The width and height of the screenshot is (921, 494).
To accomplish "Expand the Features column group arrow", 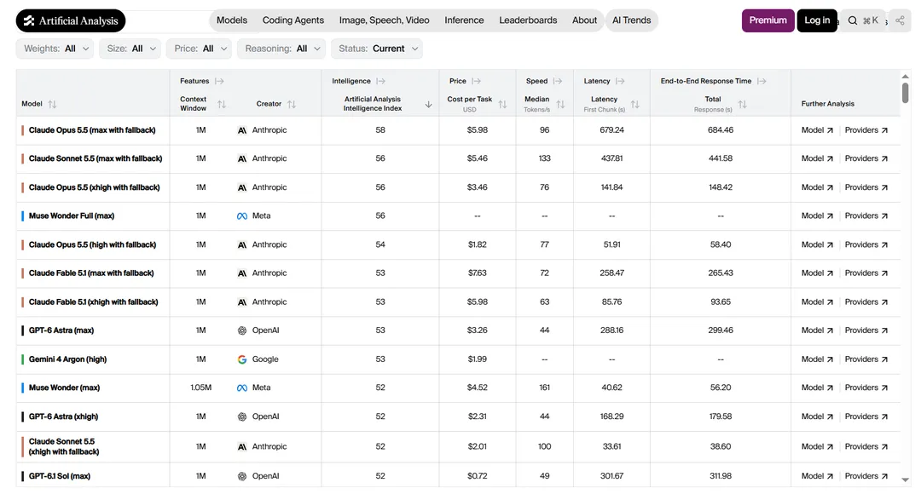I will (x=219, y=81).
